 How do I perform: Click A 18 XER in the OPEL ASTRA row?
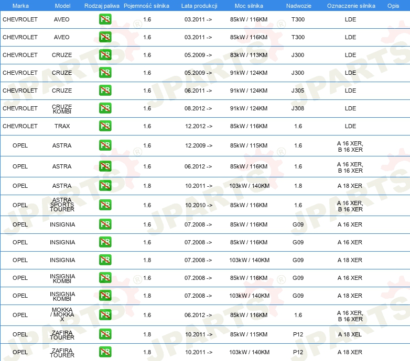click(350, 186)
